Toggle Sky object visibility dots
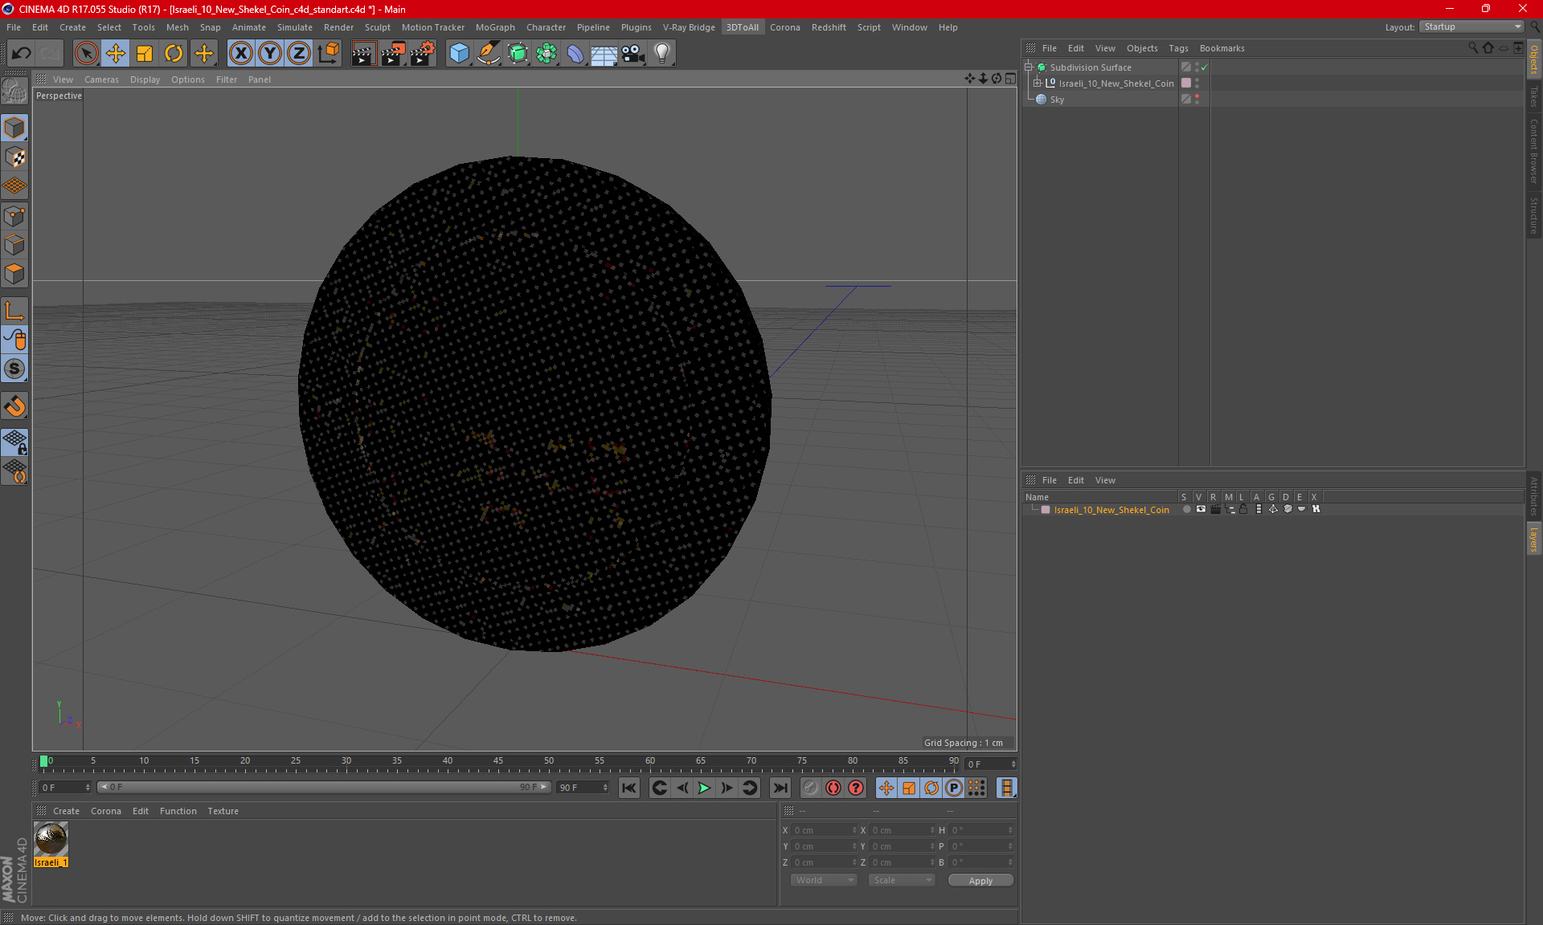The height and width of the screenshot is (925, 1543). 1197,100
